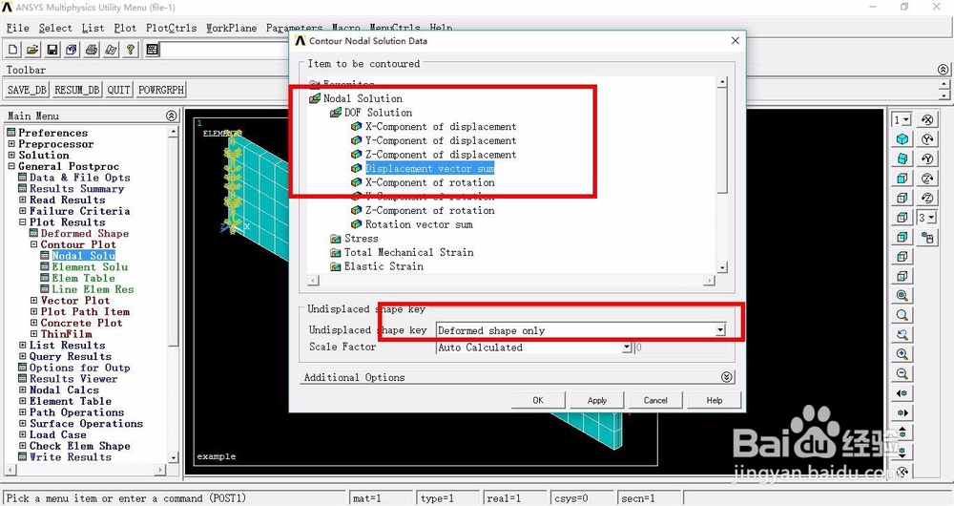Click the plain magnifier Zoom icon
Viewport: 954px width, 506px height.
[x=902, y=315]
